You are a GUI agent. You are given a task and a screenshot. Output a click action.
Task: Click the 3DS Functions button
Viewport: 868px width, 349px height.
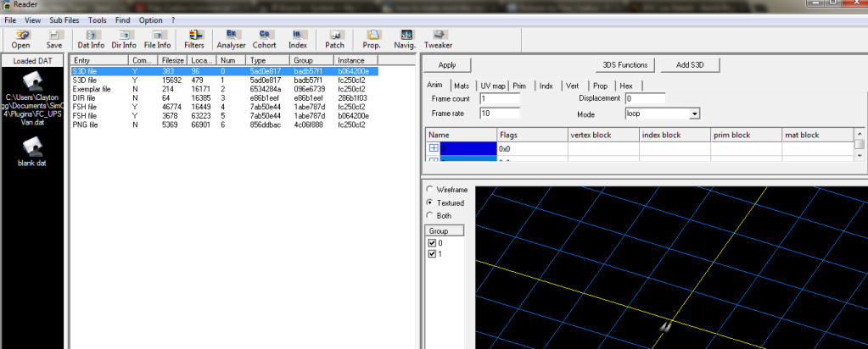(x=625, y=64)
